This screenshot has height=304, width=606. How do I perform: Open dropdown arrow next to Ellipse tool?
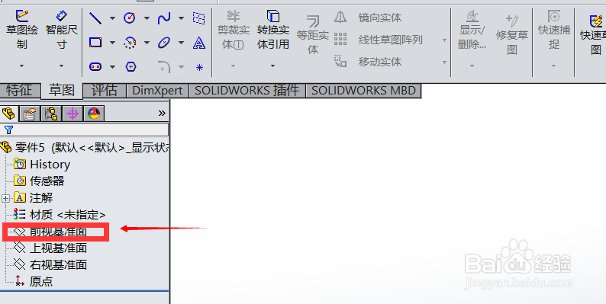181,43
